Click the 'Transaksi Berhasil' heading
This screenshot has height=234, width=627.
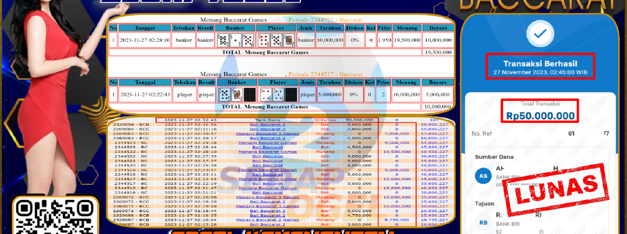(540, 64)
